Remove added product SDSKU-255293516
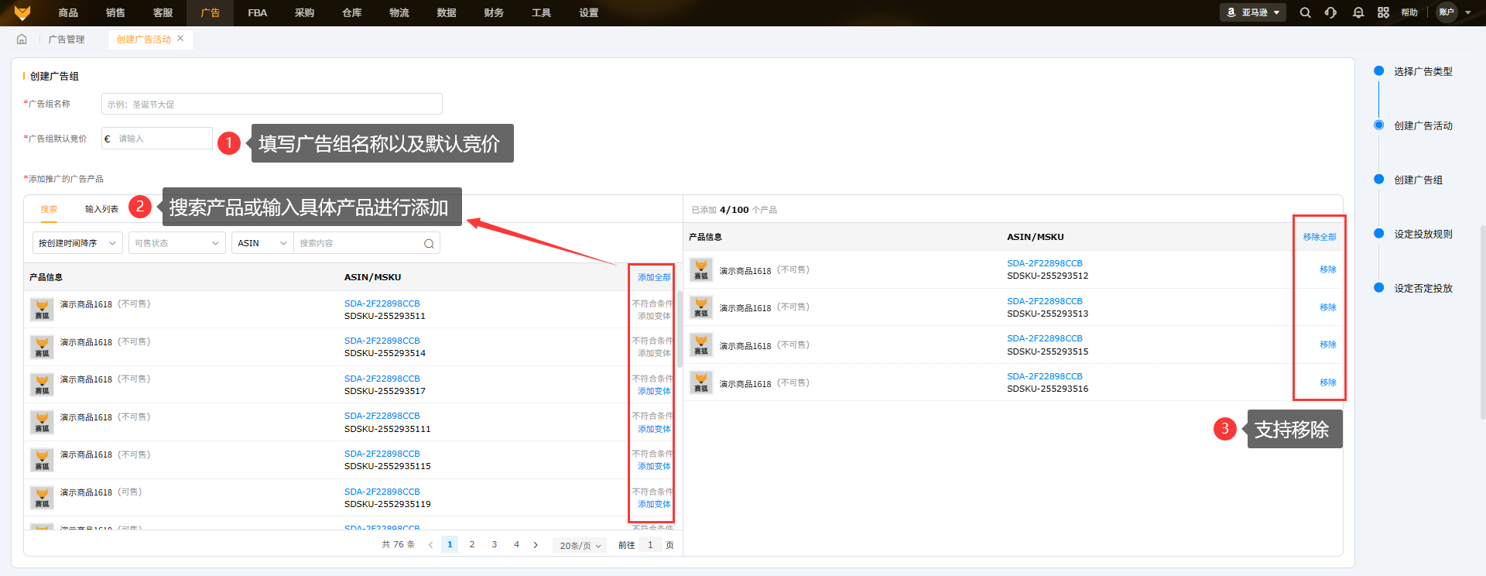The image size is (1486, 576). (x=1328, y=382)
